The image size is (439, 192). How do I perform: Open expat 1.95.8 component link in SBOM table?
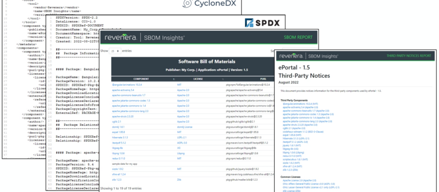[x=118, y=132]
